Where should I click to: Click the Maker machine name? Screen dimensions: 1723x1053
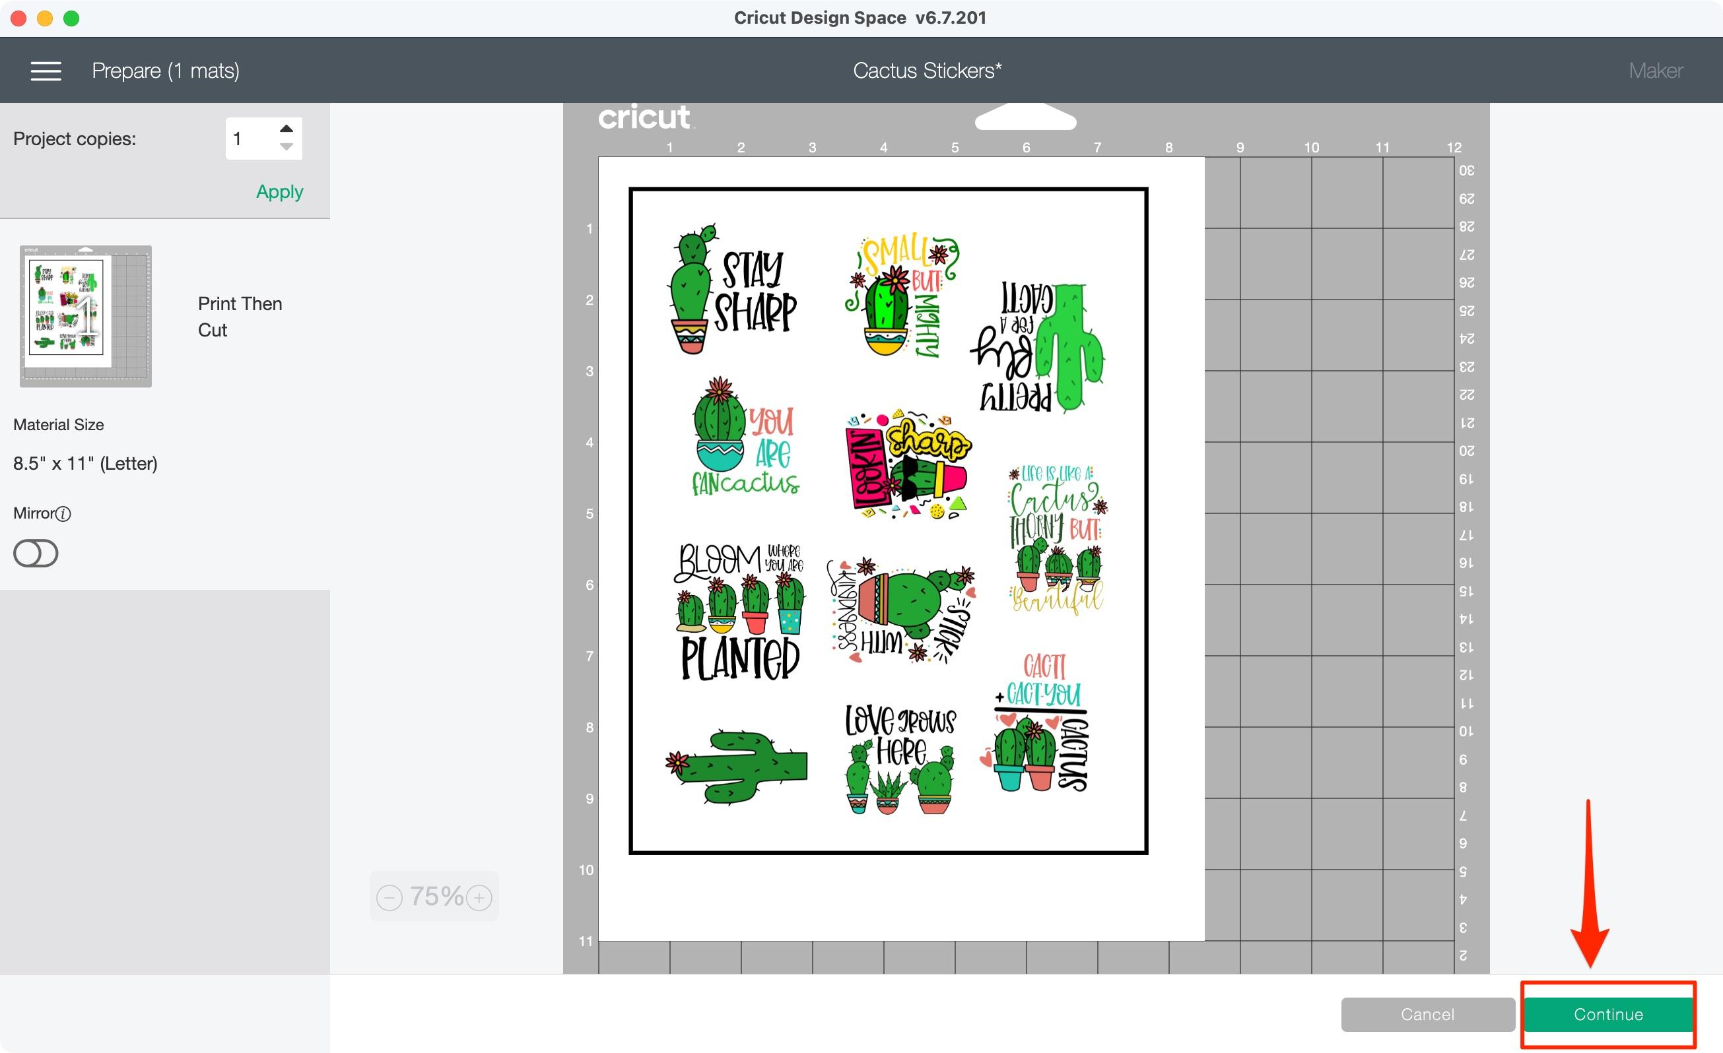click(x=1654, y=70)
